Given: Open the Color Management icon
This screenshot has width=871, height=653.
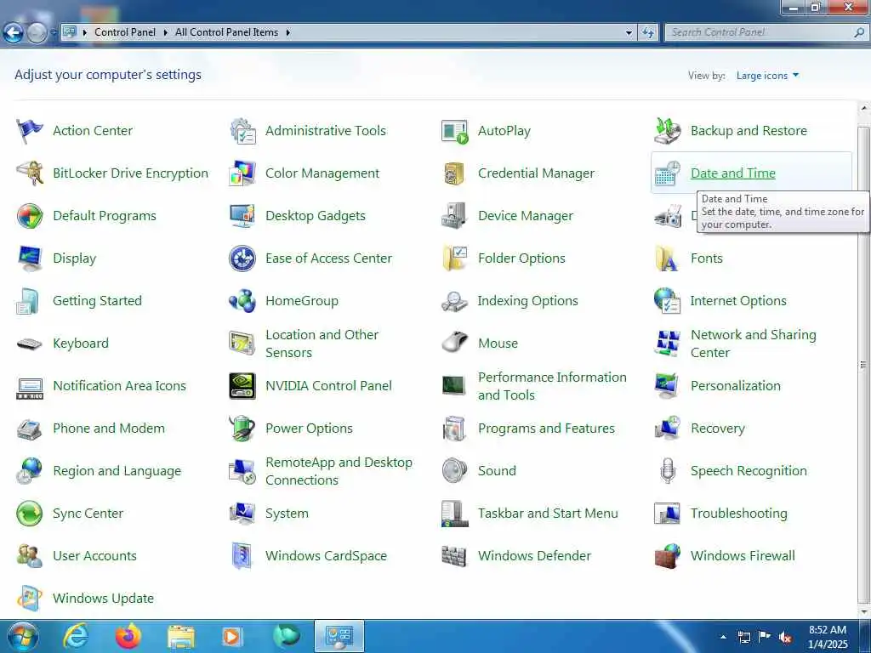Looking at the screenshot, I should click(x=242, y=173).
